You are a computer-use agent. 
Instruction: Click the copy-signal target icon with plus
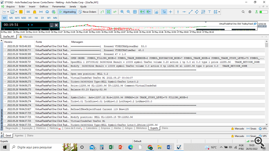53,12
